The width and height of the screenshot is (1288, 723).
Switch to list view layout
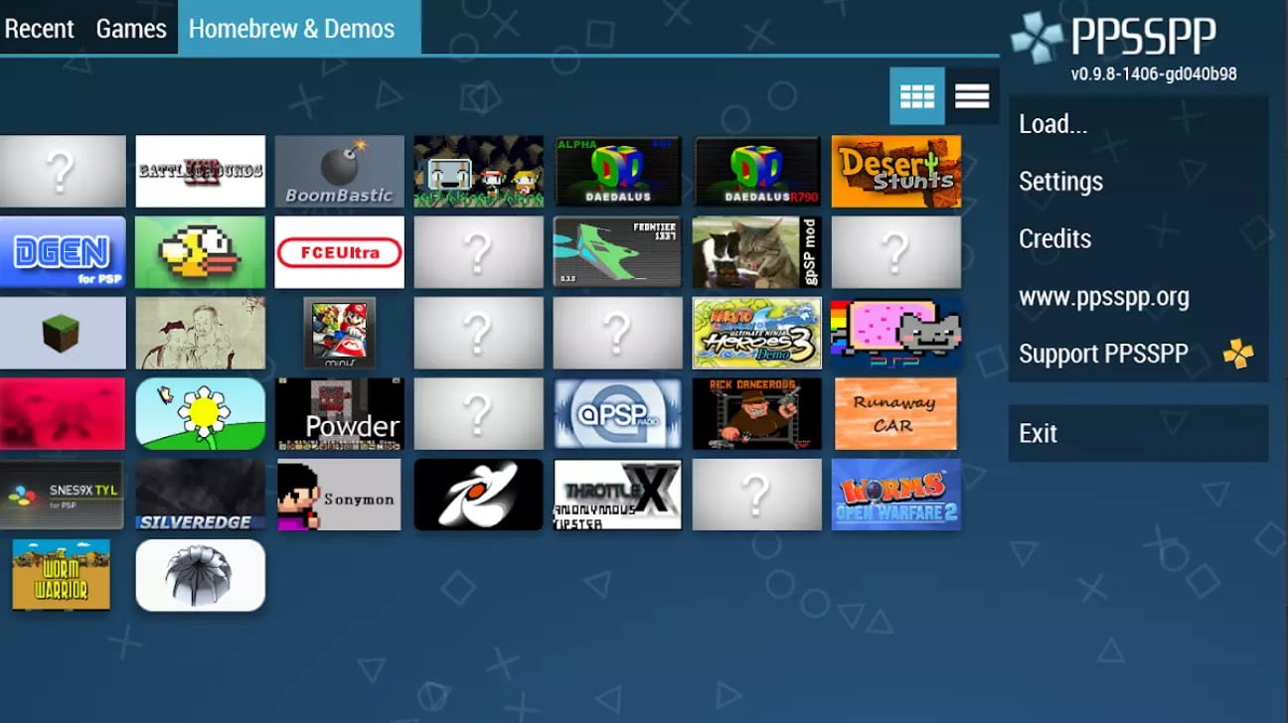pos(973,96)
